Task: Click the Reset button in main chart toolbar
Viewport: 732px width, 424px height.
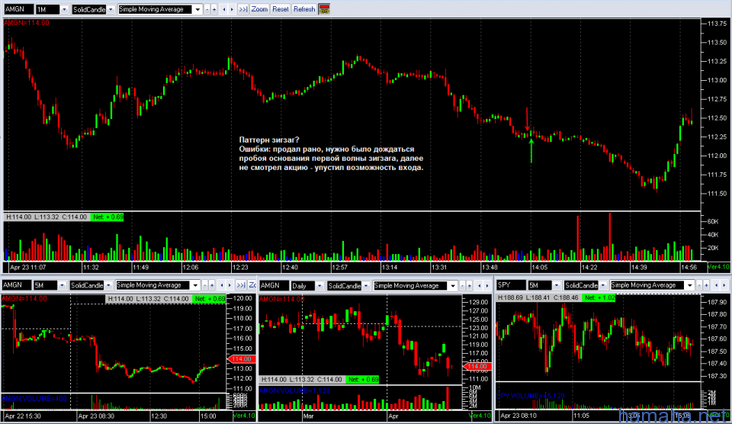Action: coord(281,9)
